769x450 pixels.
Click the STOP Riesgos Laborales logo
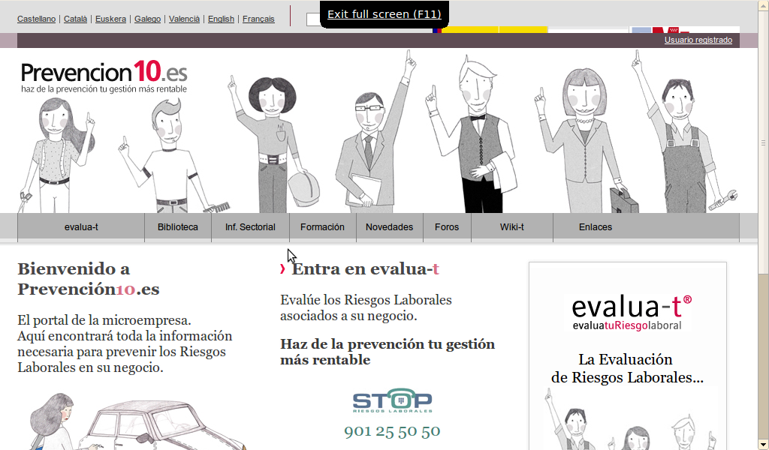pos(392,400)
